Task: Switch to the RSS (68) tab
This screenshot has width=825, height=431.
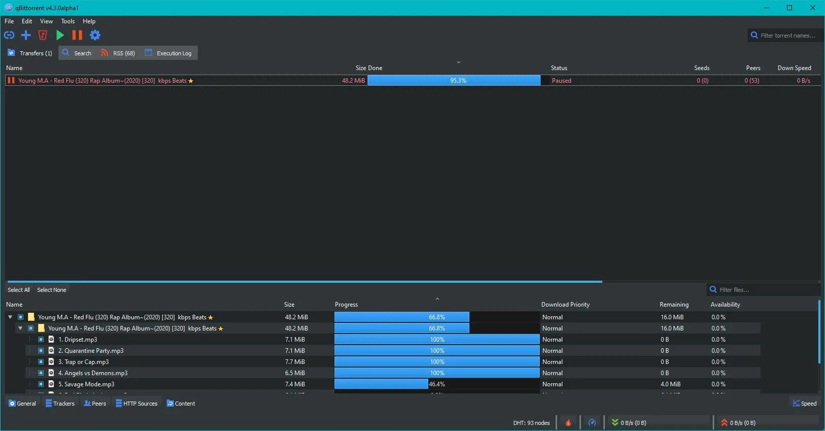Action: point(118,53)
